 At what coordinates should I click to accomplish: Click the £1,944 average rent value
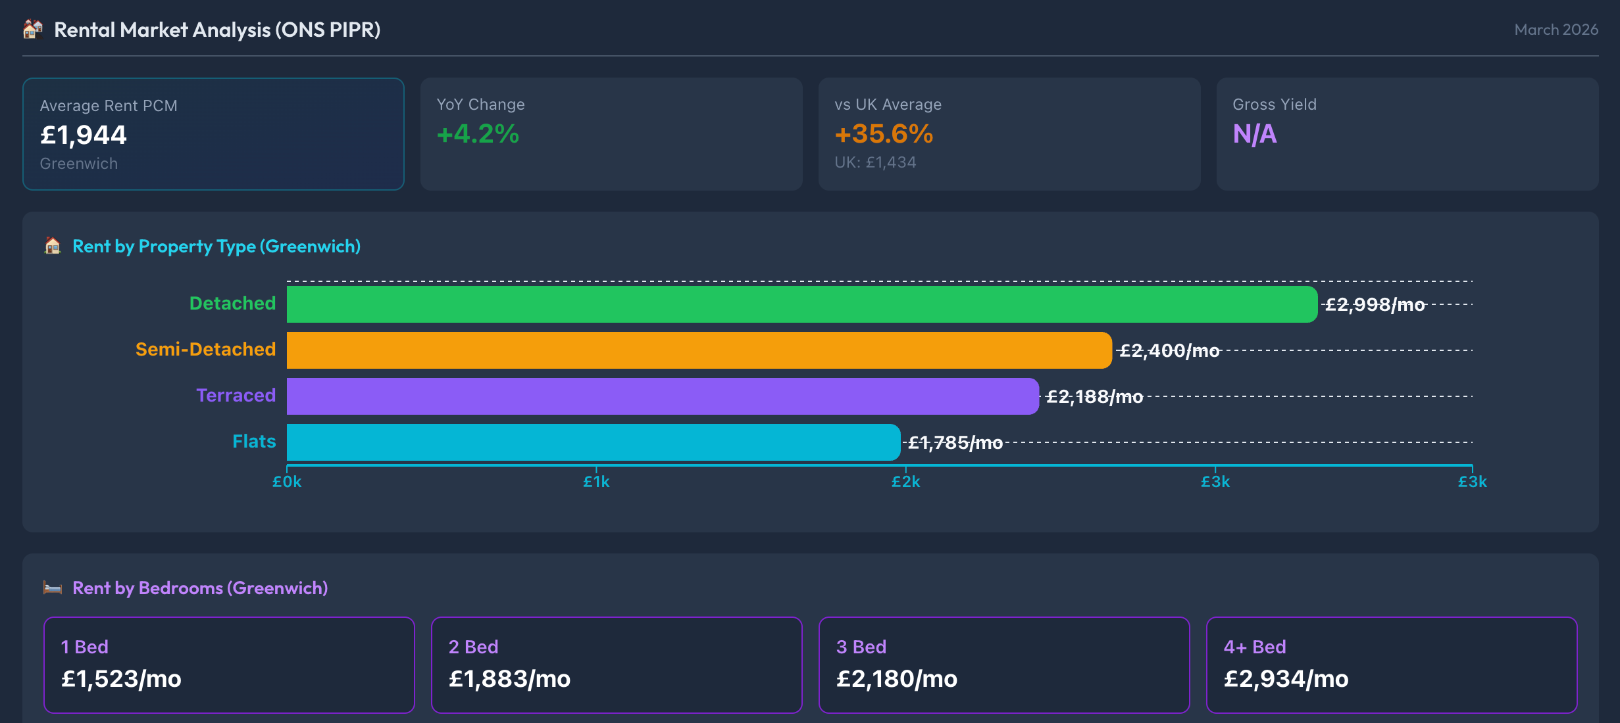pyautogui.click(x=84, y=135)
